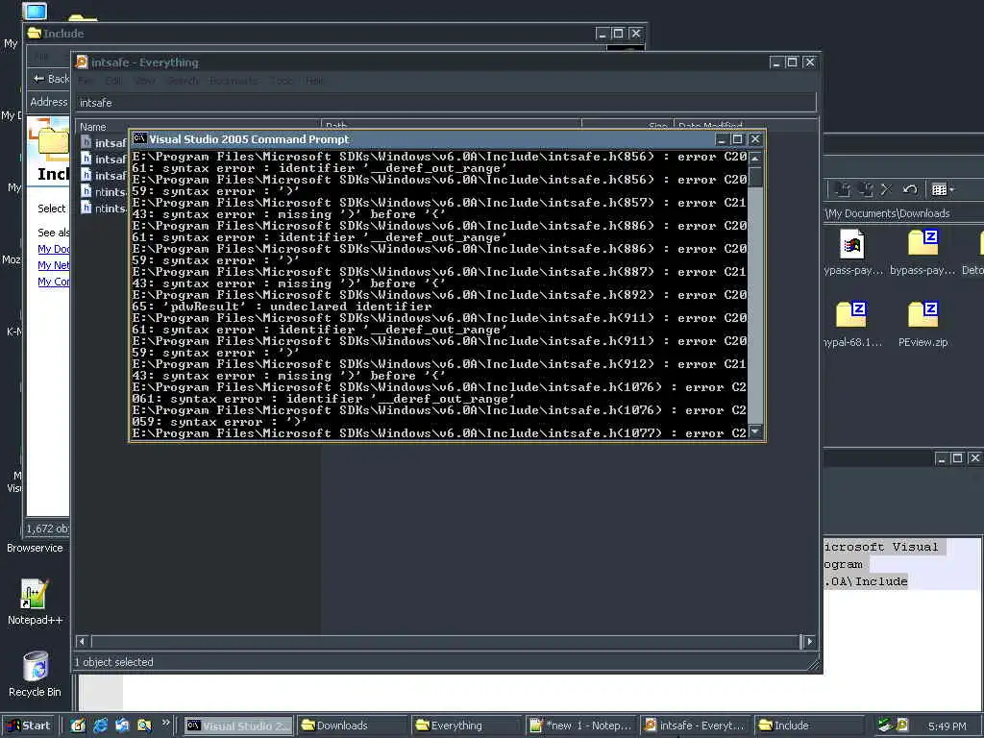Switch to Downloads taskbar button
This screenshot has height=738, width=984.
[353, 726]
